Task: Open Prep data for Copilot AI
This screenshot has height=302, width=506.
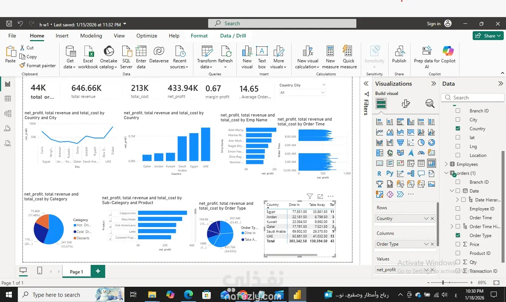Action: tap(427, 57)
